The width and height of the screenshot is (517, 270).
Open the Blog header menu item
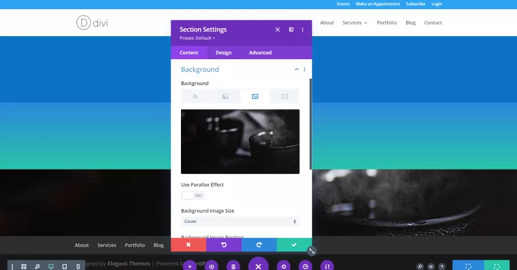pos(411,23)
